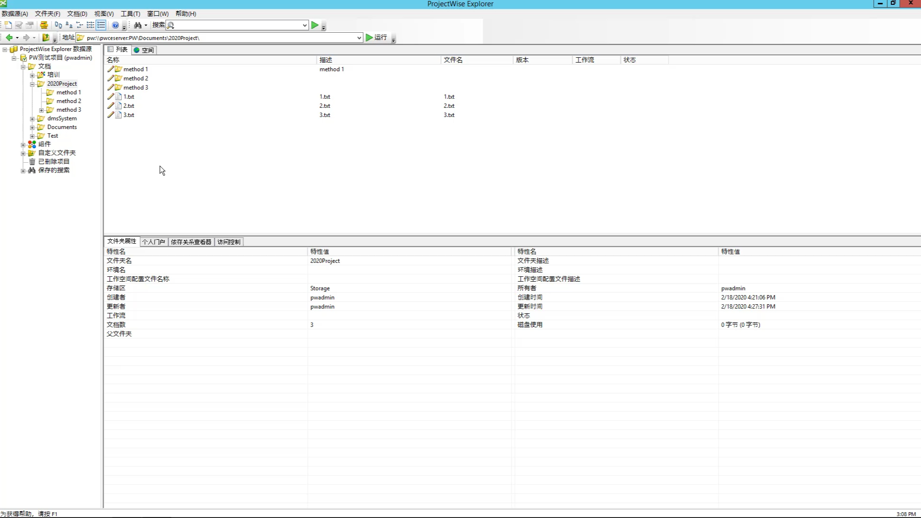This screenshot has width=921, height=518.
Task: Open help with the blue question icon
Action: point(115,25)
